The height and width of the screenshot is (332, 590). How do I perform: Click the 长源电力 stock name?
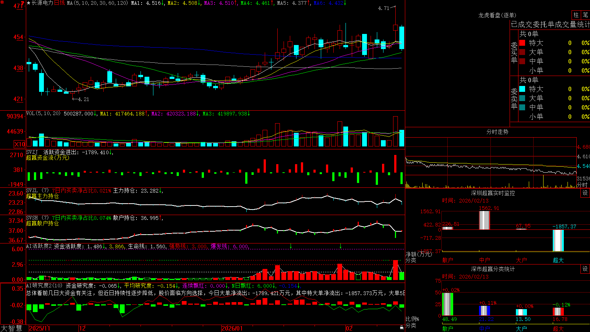[x=42, y=3]
